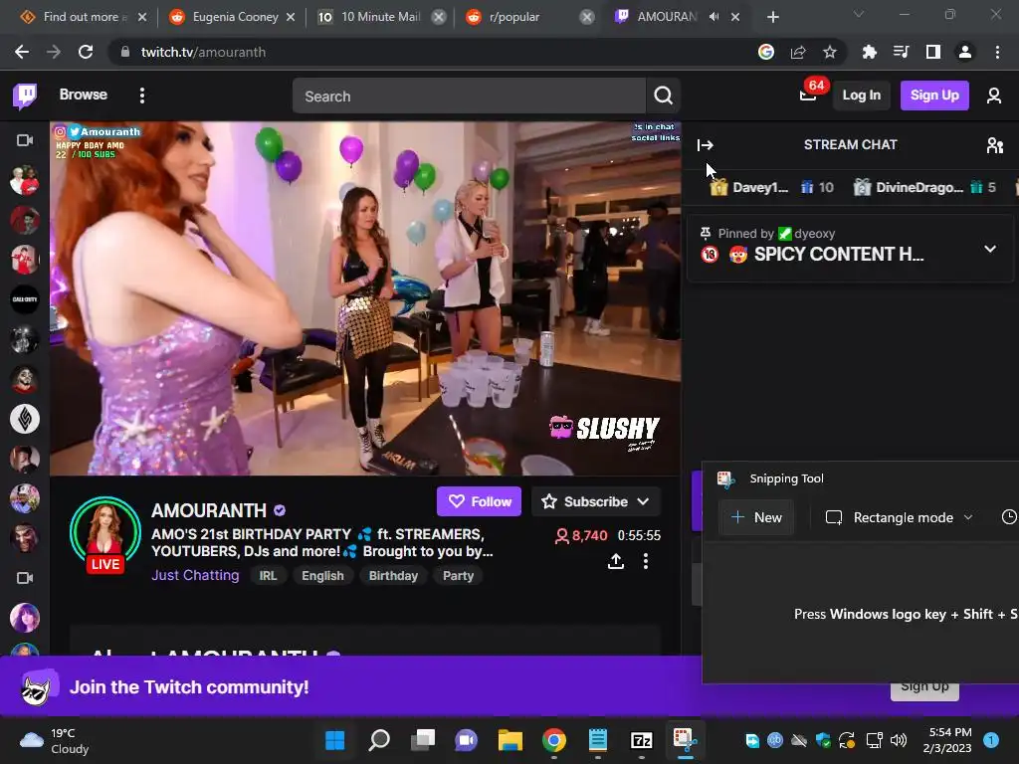
Task: Click the Follow button
Action: point(479,501)
